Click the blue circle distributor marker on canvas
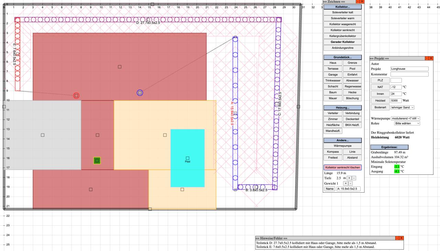This screenshot has width=440, height=251. click(140, 93)
